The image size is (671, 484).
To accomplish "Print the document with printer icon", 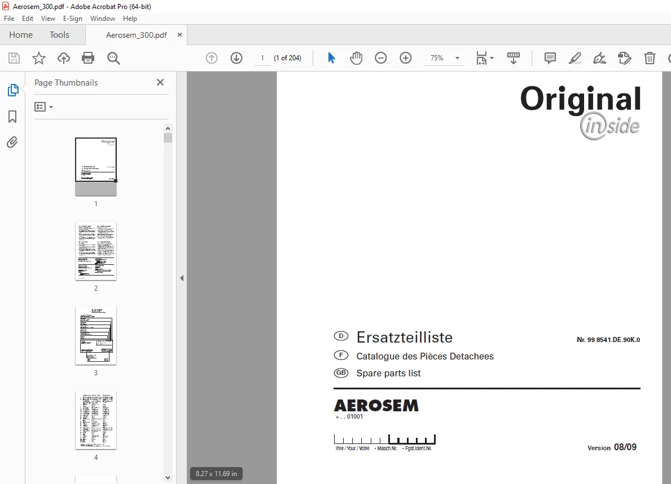I will (88, 58).
